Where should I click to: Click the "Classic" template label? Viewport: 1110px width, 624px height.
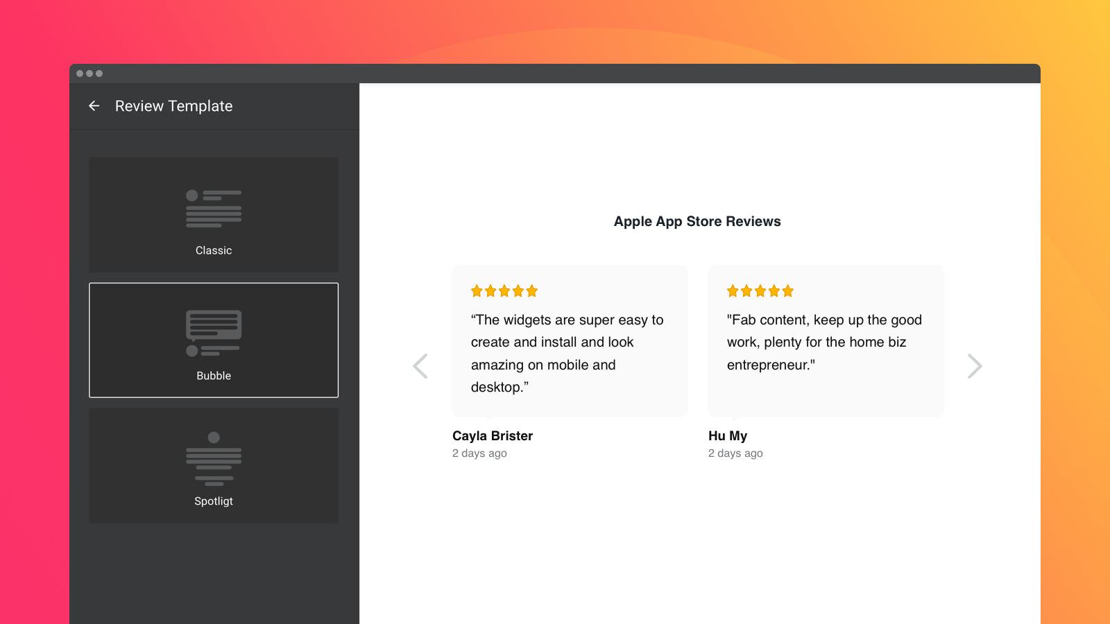point(214,250)
